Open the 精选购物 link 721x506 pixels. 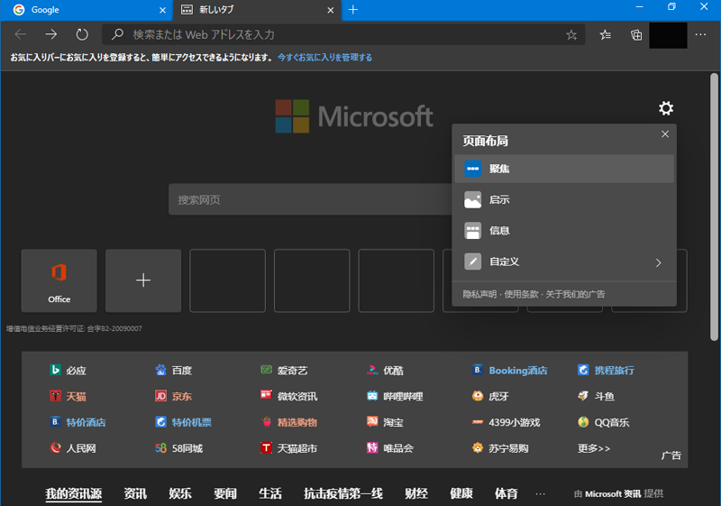(x=288, y=422)
